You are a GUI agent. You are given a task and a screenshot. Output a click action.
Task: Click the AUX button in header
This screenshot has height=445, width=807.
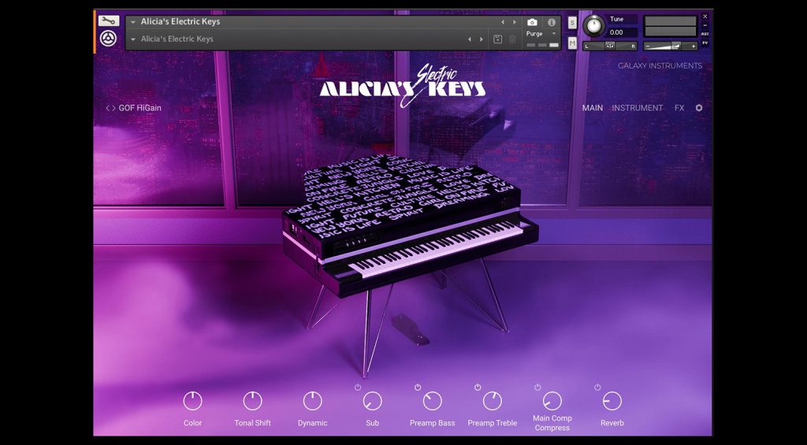[x=705, y=34]
